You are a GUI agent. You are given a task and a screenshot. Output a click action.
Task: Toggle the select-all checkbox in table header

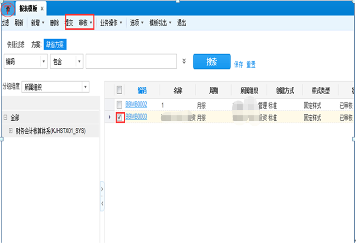click(119, 90)
